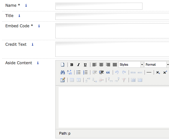Align text to center
169x139 pixels.
click(x=101, y=65)
